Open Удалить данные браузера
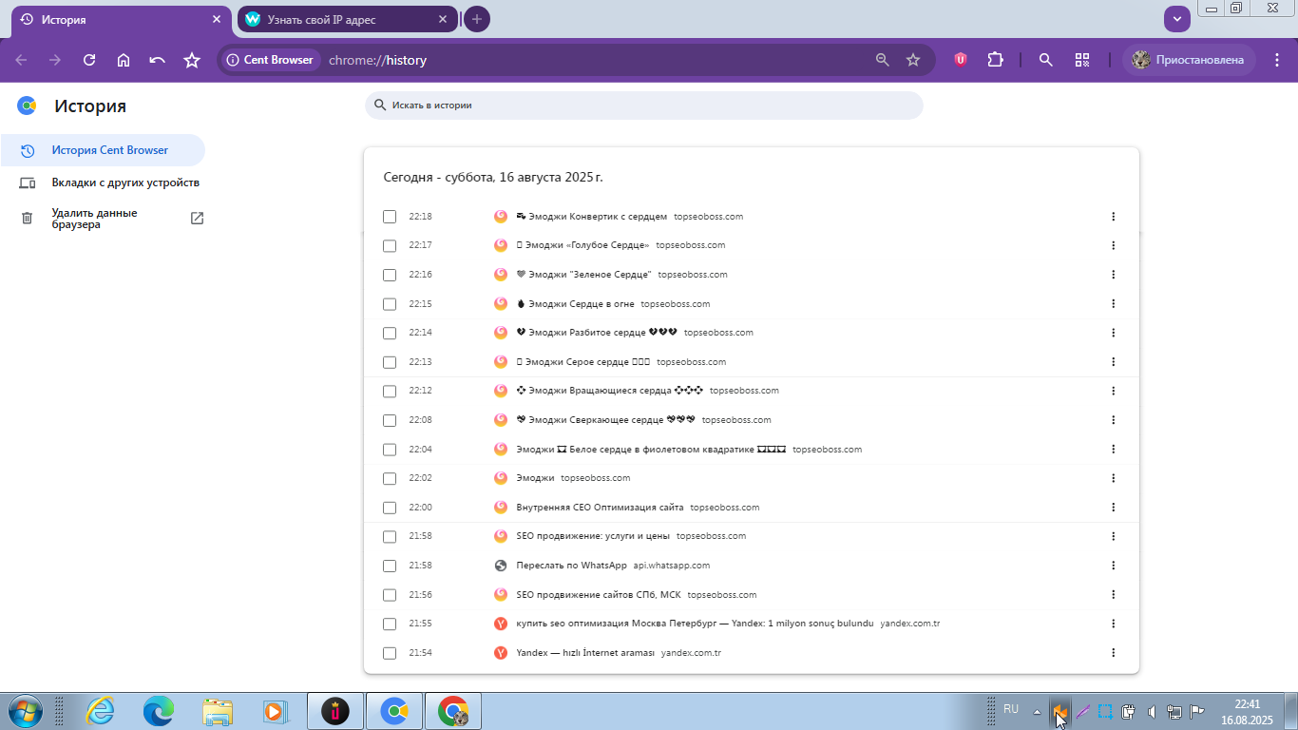 (x=103, y=219)
